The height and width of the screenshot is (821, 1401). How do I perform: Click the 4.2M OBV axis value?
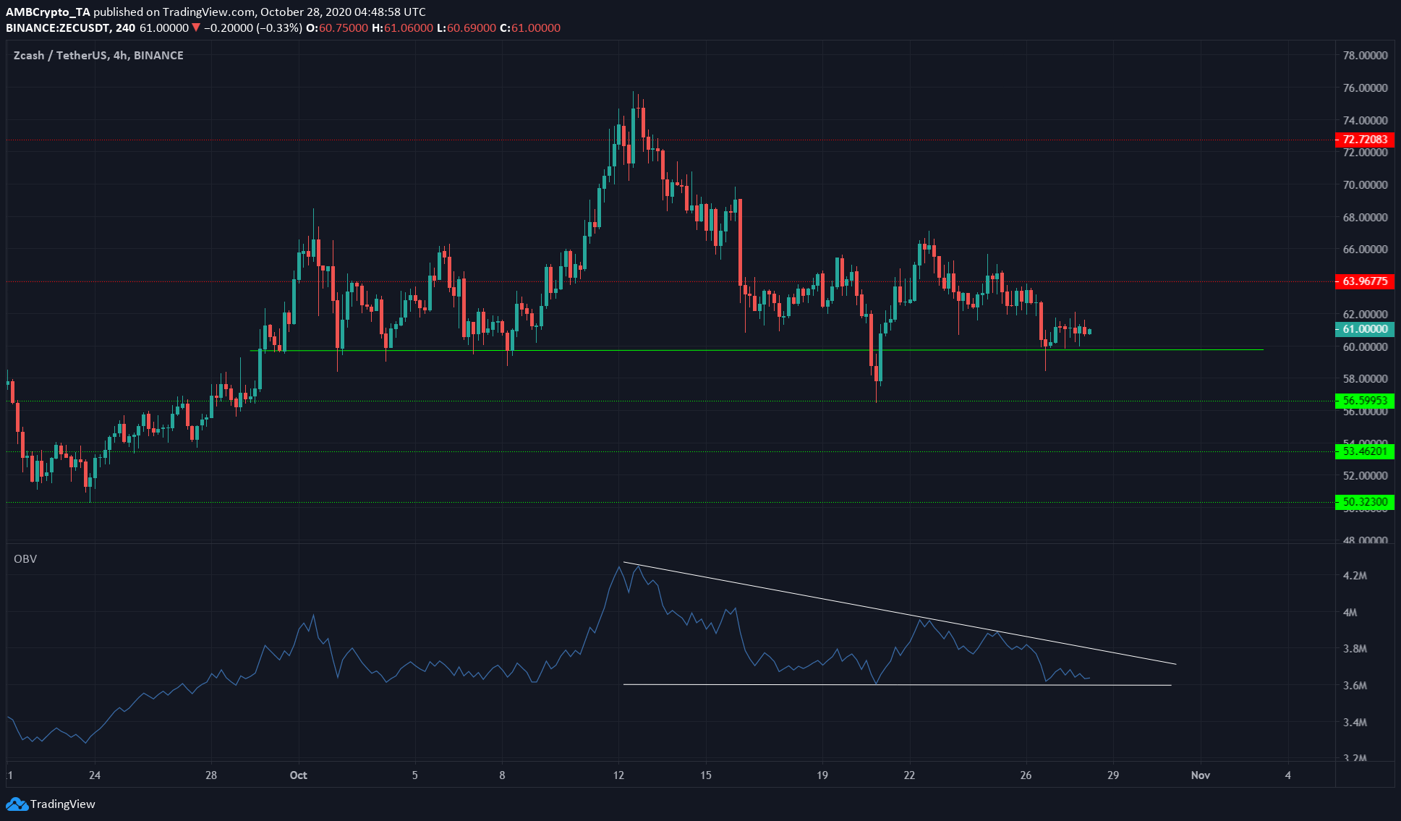click(x=1355, y=576)
